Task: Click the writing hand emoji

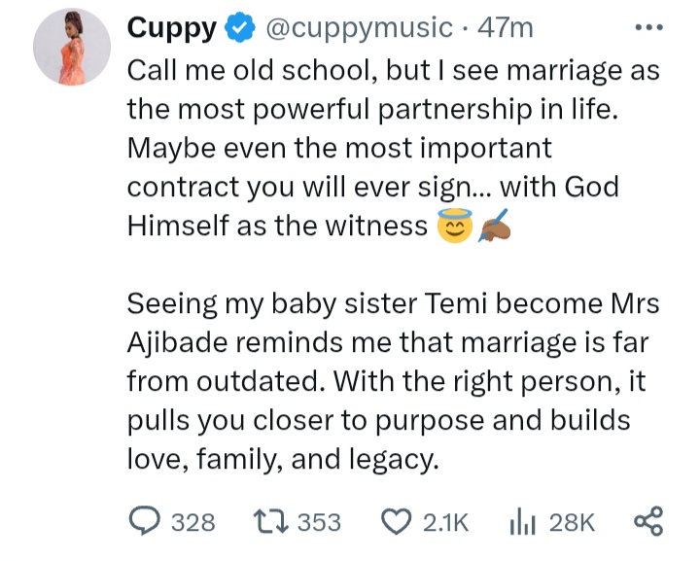Action: (x=491, y=227)
